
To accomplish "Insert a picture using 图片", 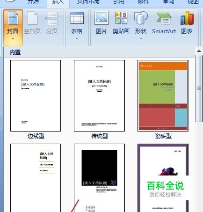I will pos(101,22).
